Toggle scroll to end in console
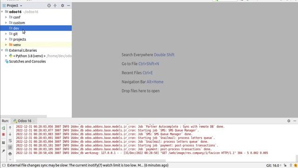This screenshot has height=168, width=298. click(x=10, y=147)
